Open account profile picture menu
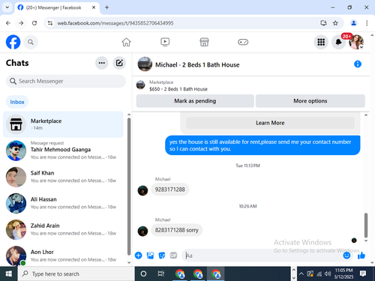 356,42
